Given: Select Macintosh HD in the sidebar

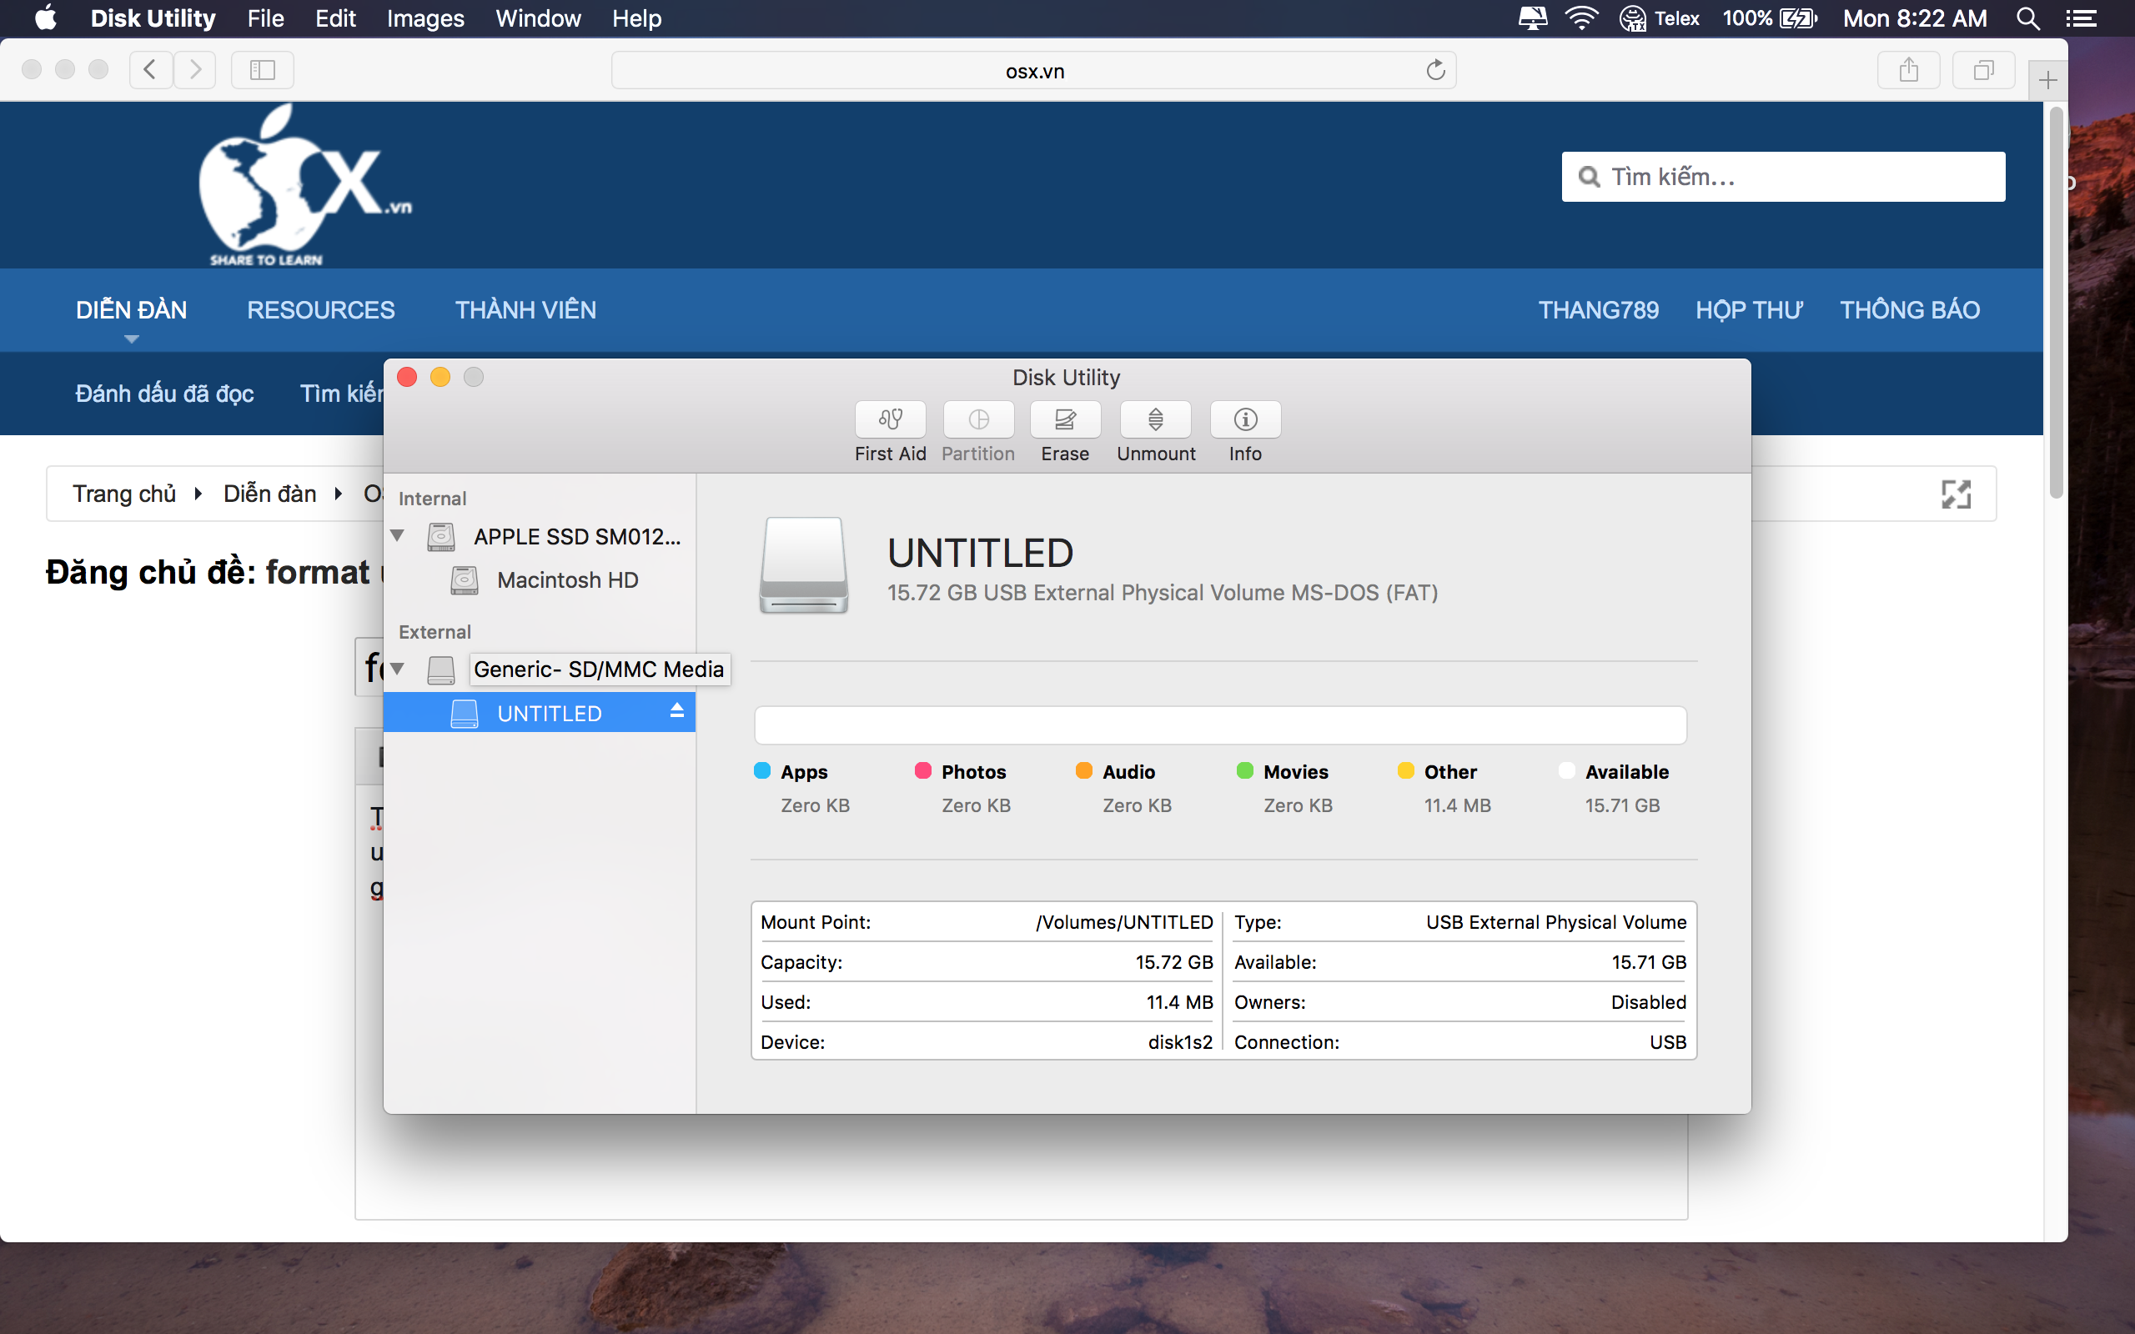Looking at the screenshot, I should tap(566, 580).
